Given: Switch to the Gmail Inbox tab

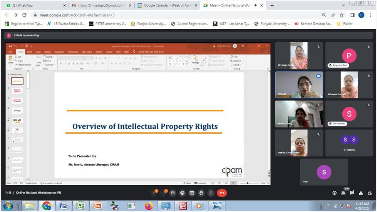Looking at the screenshot, I should coord(99,5).
